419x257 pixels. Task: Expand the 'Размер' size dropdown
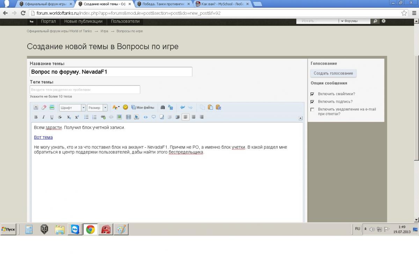tap(97, 108)
